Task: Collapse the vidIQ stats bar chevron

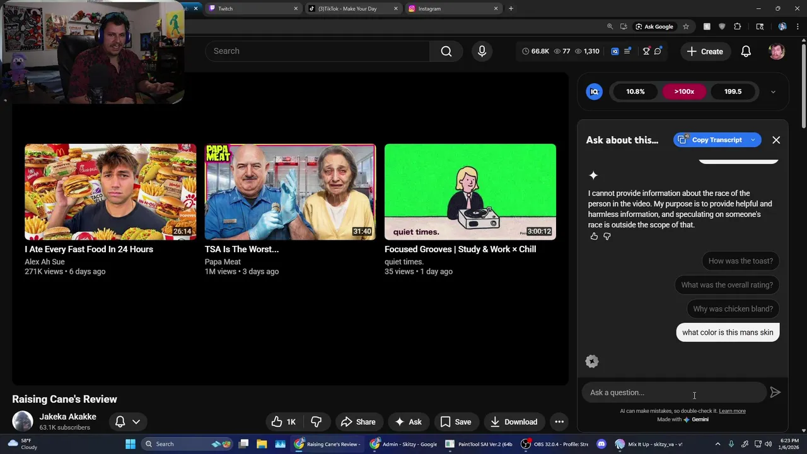Action: 773,91
